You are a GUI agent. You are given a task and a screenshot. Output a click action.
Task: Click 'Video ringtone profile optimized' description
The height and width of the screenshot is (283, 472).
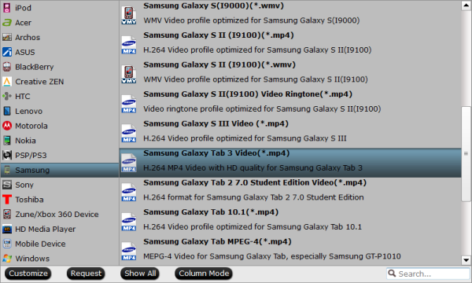262,108
